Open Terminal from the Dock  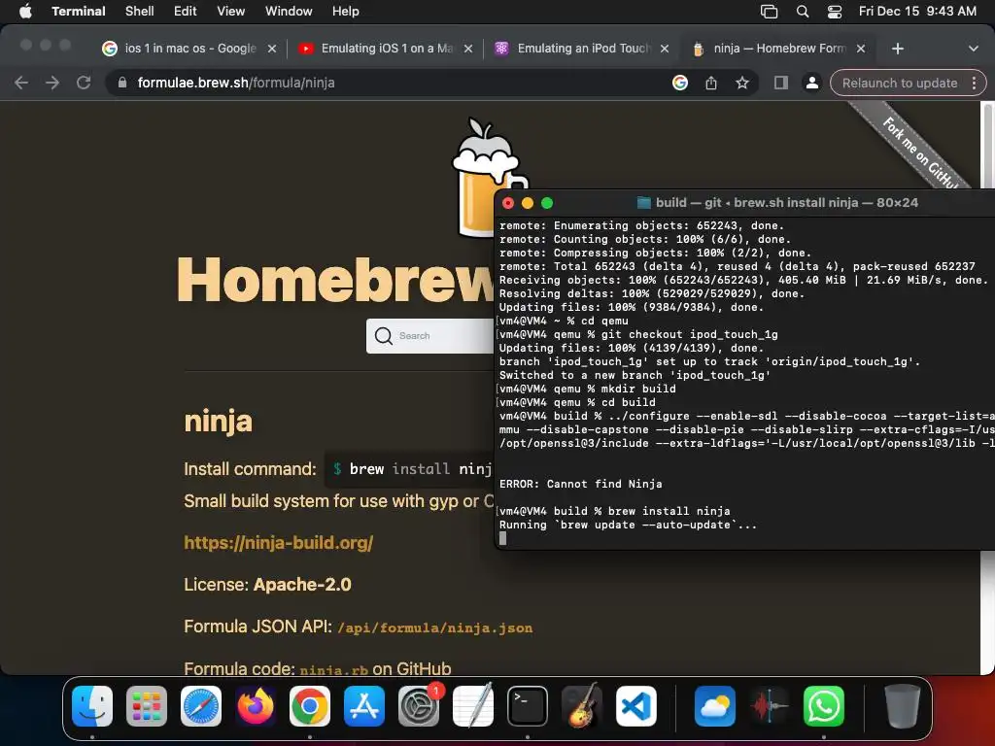point(528,706)
